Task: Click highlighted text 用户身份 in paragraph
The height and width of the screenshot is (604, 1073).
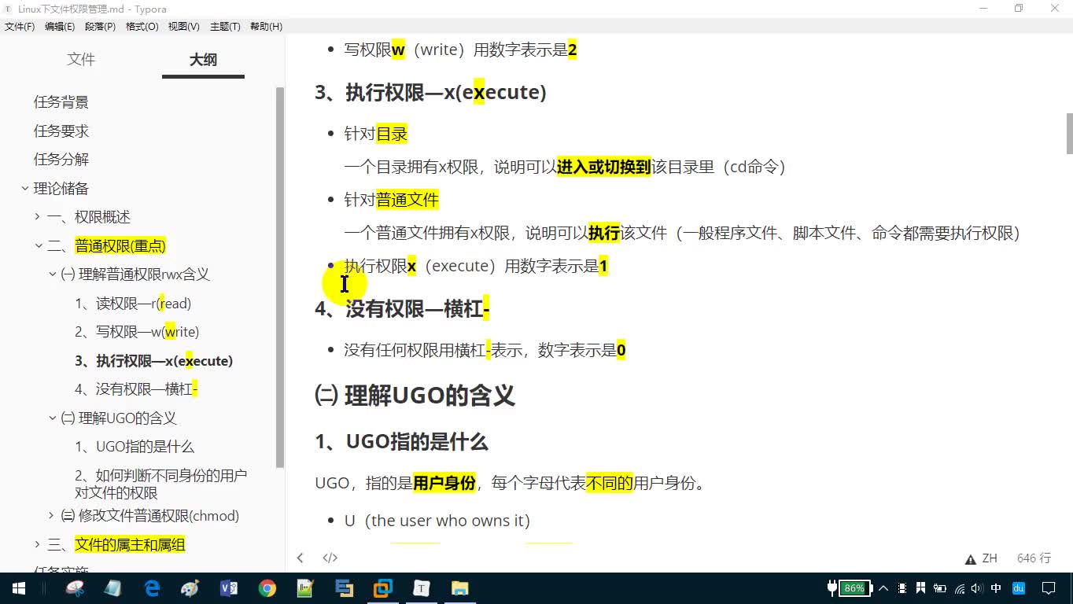Action: [x=444, y=483]
